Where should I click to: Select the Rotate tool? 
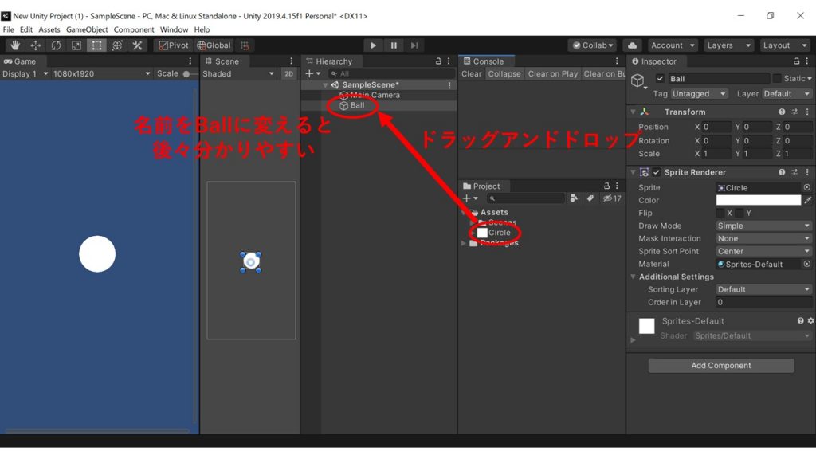(55, 45)
